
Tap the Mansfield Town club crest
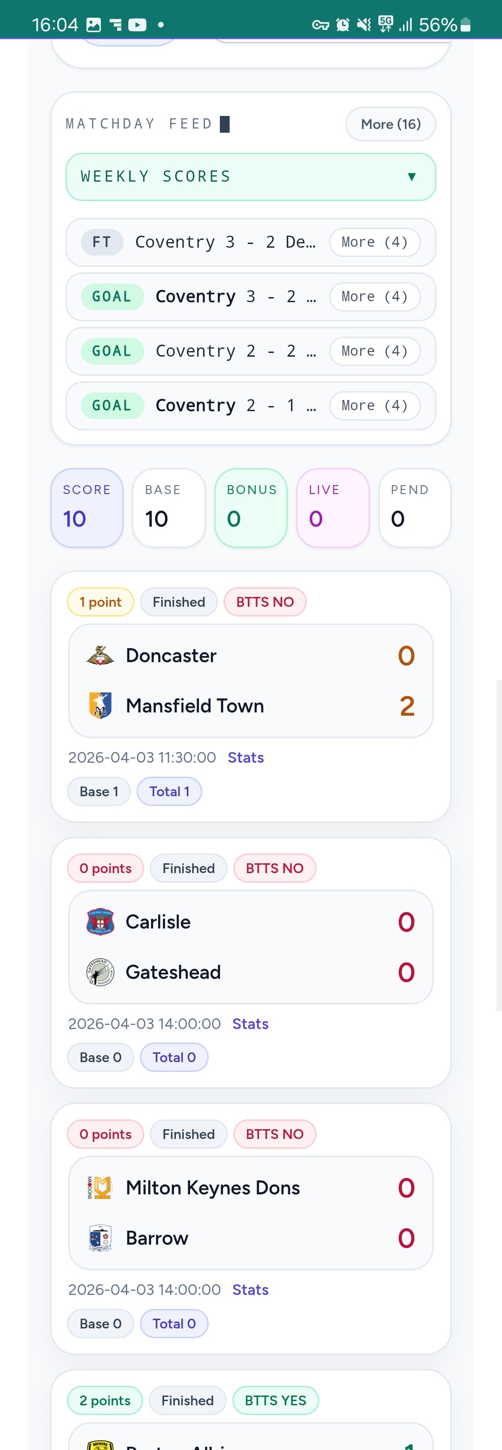(100, 705)
